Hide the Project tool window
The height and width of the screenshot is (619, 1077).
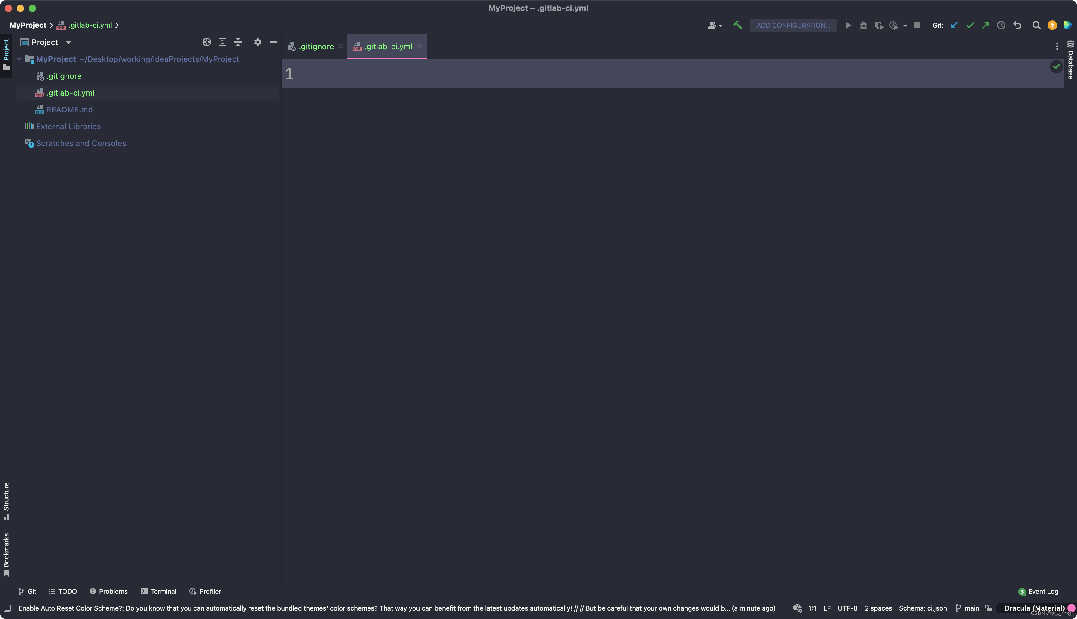(273, 42)
